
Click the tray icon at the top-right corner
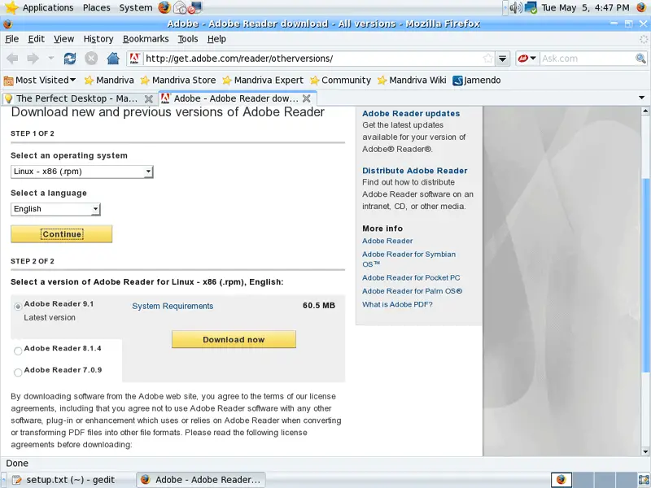[641, 7]
